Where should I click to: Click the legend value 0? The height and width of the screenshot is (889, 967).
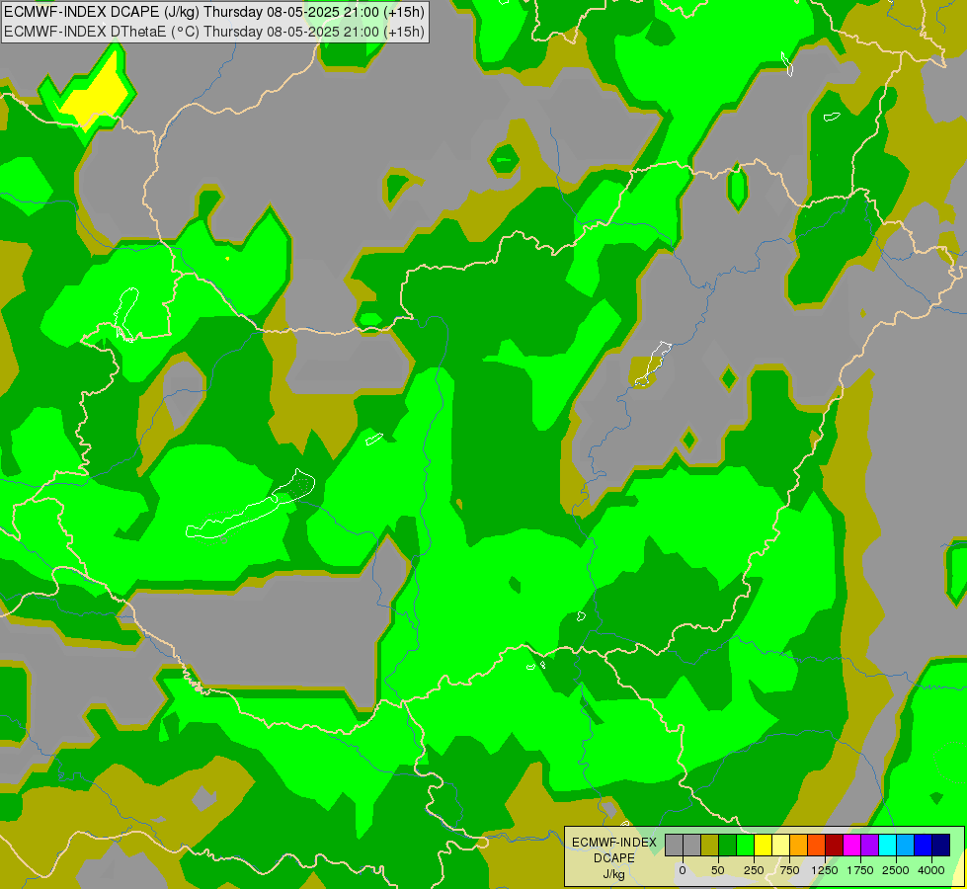pyautogui.click(x=683, y=870)
